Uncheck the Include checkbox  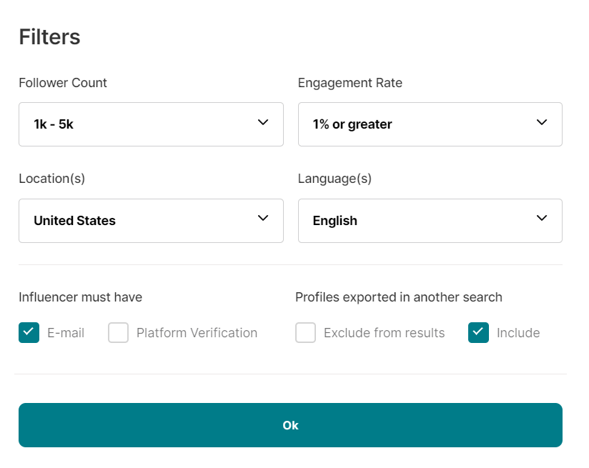pyautogui.click(x=479, y=332)
